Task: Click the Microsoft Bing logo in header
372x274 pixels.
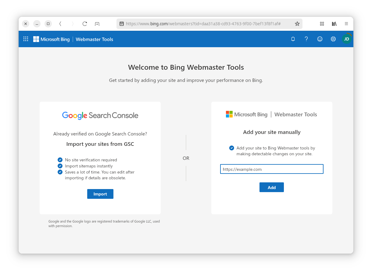Action: pyautogui.click(x=52, y=39)
